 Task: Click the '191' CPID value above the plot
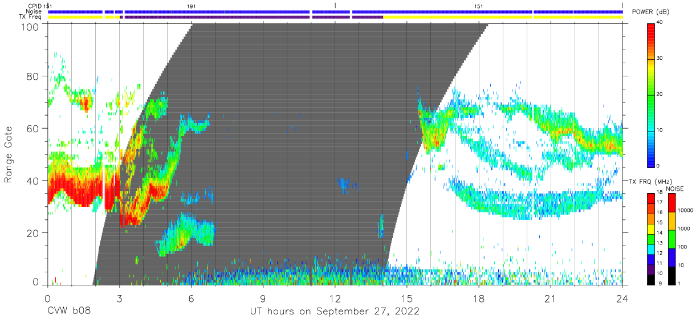click(191, 6)
